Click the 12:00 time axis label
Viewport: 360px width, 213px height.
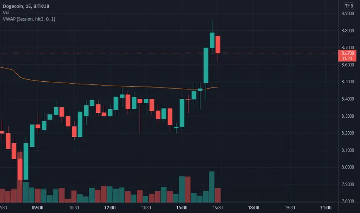[x=110, y=208]
